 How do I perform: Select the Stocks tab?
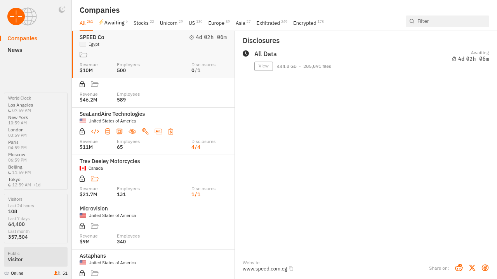144,23
